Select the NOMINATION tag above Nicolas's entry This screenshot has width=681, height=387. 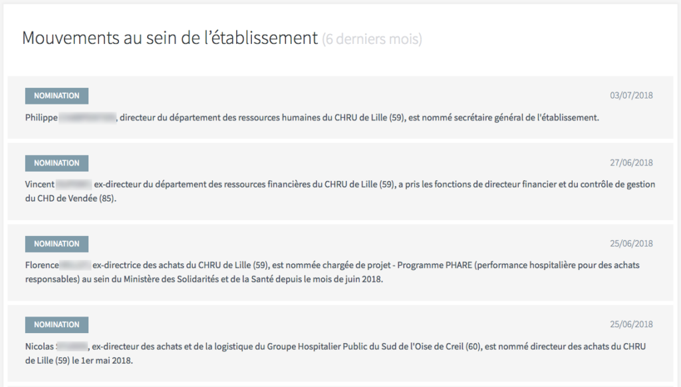coord(57,324)
